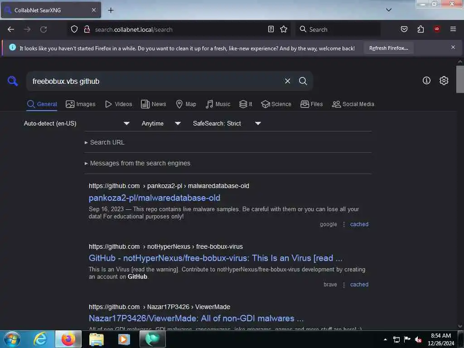Image resolution: width=464 pixels, height=348 pixels.
Task: Open the SafeSearch Strict dropdown
Action: 227,123
